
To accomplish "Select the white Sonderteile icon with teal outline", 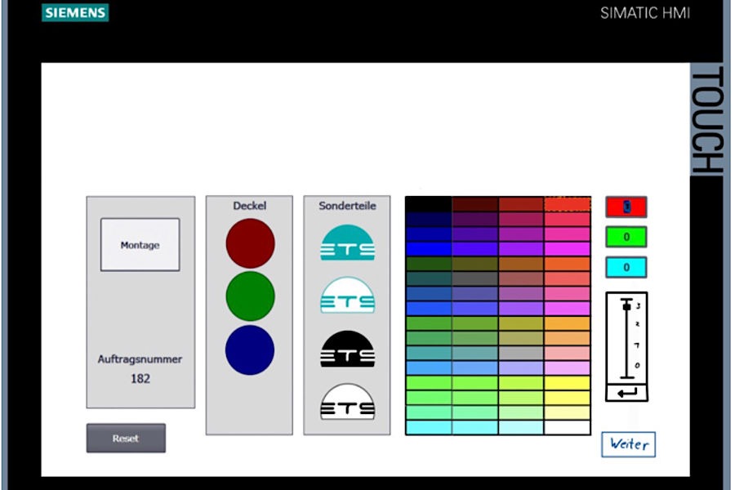I will click(347, 295).
